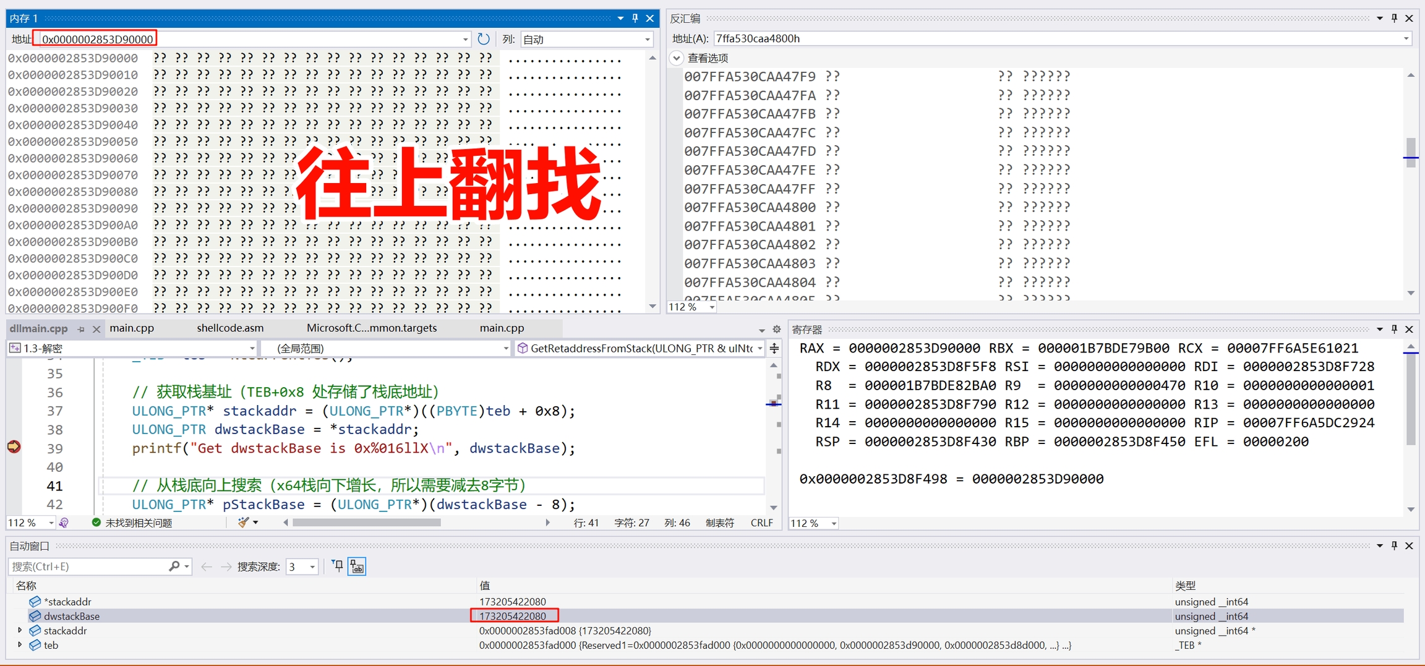Expand the stackaddr variable node
Viewport: 1425px width, 666px height.
pos(20,631)
